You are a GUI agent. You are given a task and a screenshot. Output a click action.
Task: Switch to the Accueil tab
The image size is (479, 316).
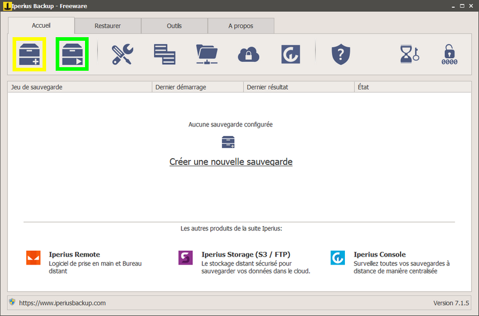coord(41,25)
